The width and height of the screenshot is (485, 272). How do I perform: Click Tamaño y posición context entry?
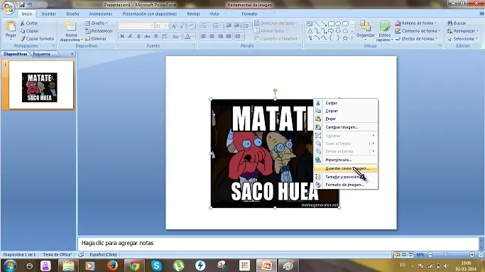click(346, 177)
